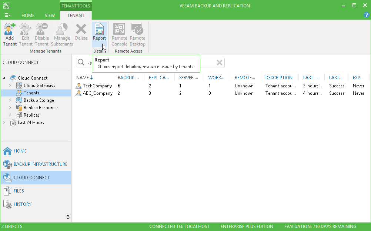Click the Files view icon
The image size is (371, 231).
tap(7, 191)
